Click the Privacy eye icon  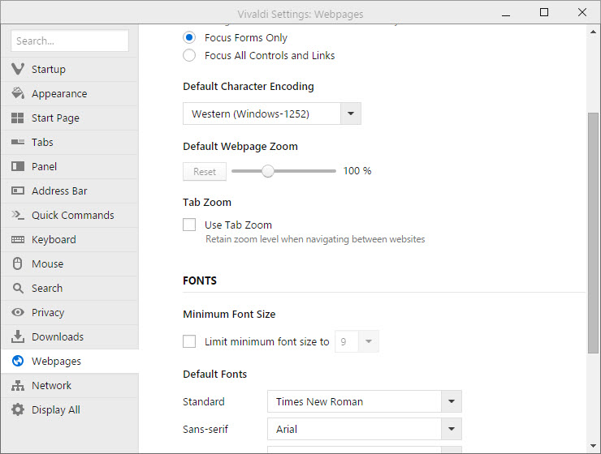tap(18, 312)
